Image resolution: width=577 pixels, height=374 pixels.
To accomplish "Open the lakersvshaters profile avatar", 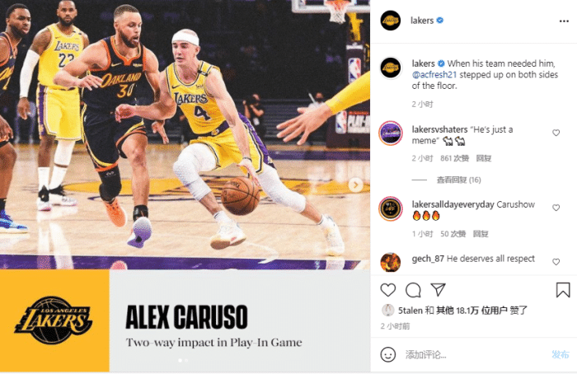I will [x=391, y=133].
